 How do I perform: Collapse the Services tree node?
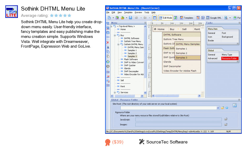115,92
